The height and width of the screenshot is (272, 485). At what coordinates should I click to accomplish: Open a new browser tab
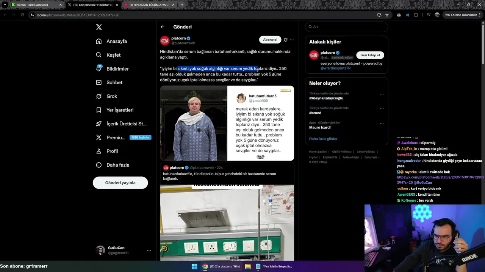(x=182, y=5)
